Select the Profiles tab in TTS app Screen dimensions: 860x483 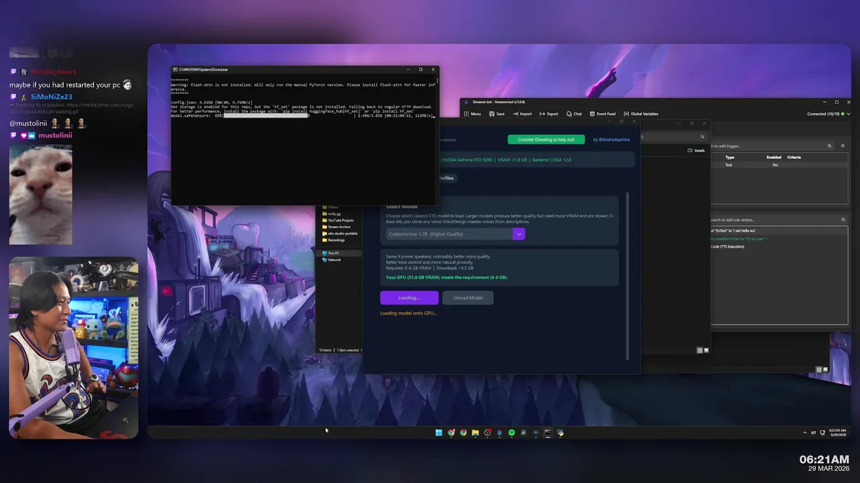446,178
